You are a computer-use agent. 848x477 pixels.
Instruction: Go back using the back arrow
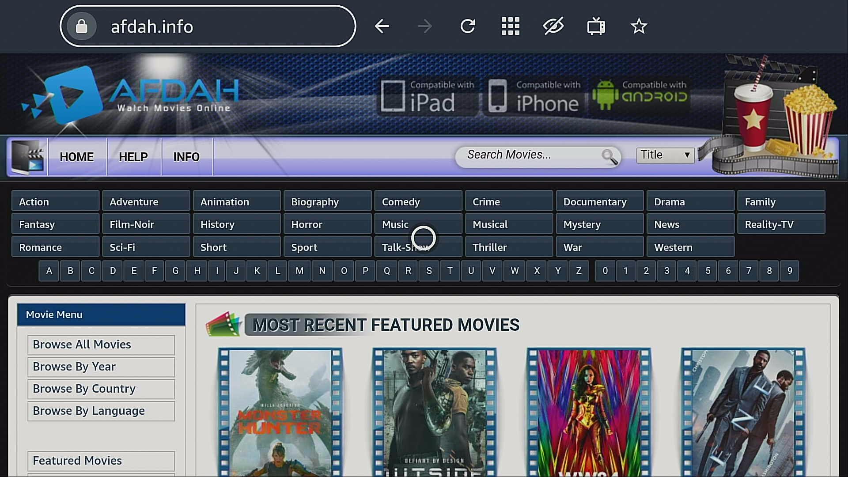tap(382, 26)
